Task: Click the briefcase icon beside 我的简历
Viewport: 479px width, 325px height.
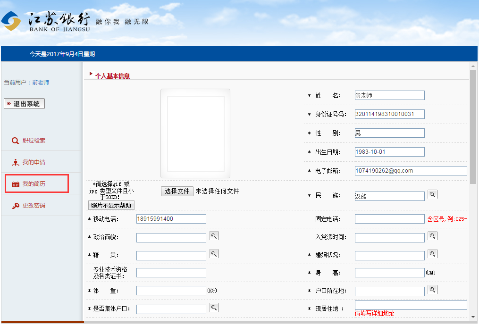Action: click(x=15, y=184)
